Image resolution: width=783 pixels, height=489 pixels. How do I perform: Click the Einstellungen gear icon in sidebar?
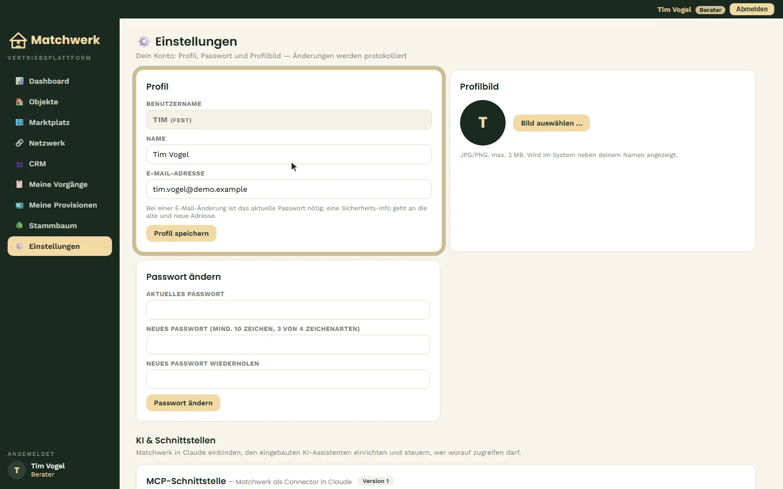pos(20,246)
